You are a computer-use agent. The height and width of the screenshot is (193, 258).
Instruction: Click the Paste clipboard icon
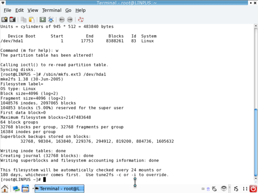(x=31, y=19)
